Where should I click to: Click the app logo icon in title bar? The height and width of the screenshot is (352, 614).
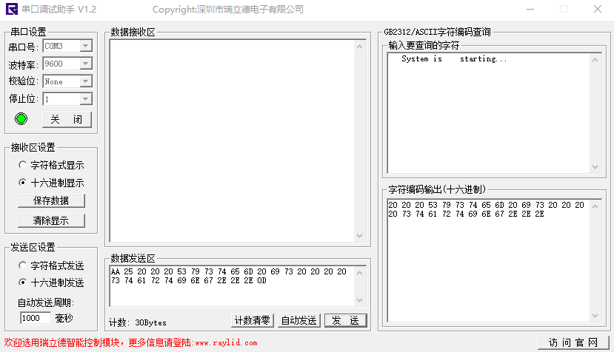pyautogui.click(x=10, y=10)
